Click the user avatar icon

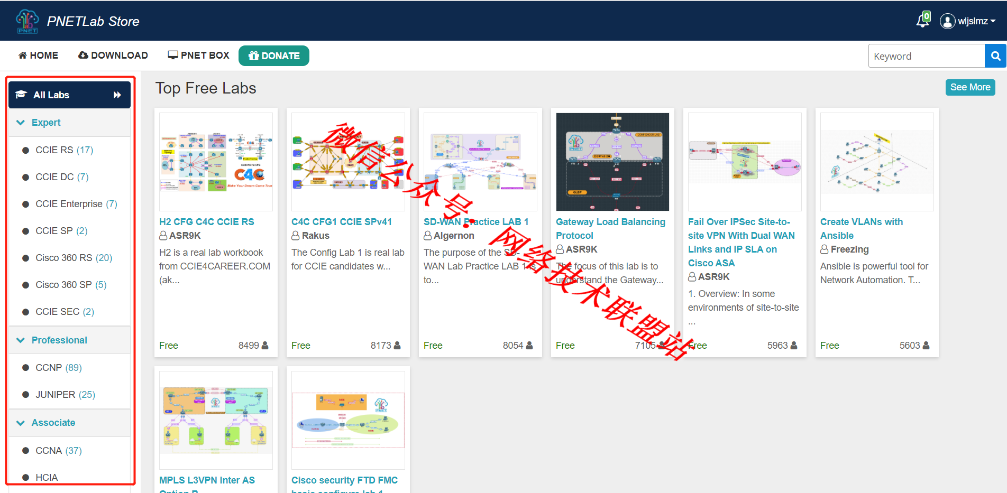[947, 21]
